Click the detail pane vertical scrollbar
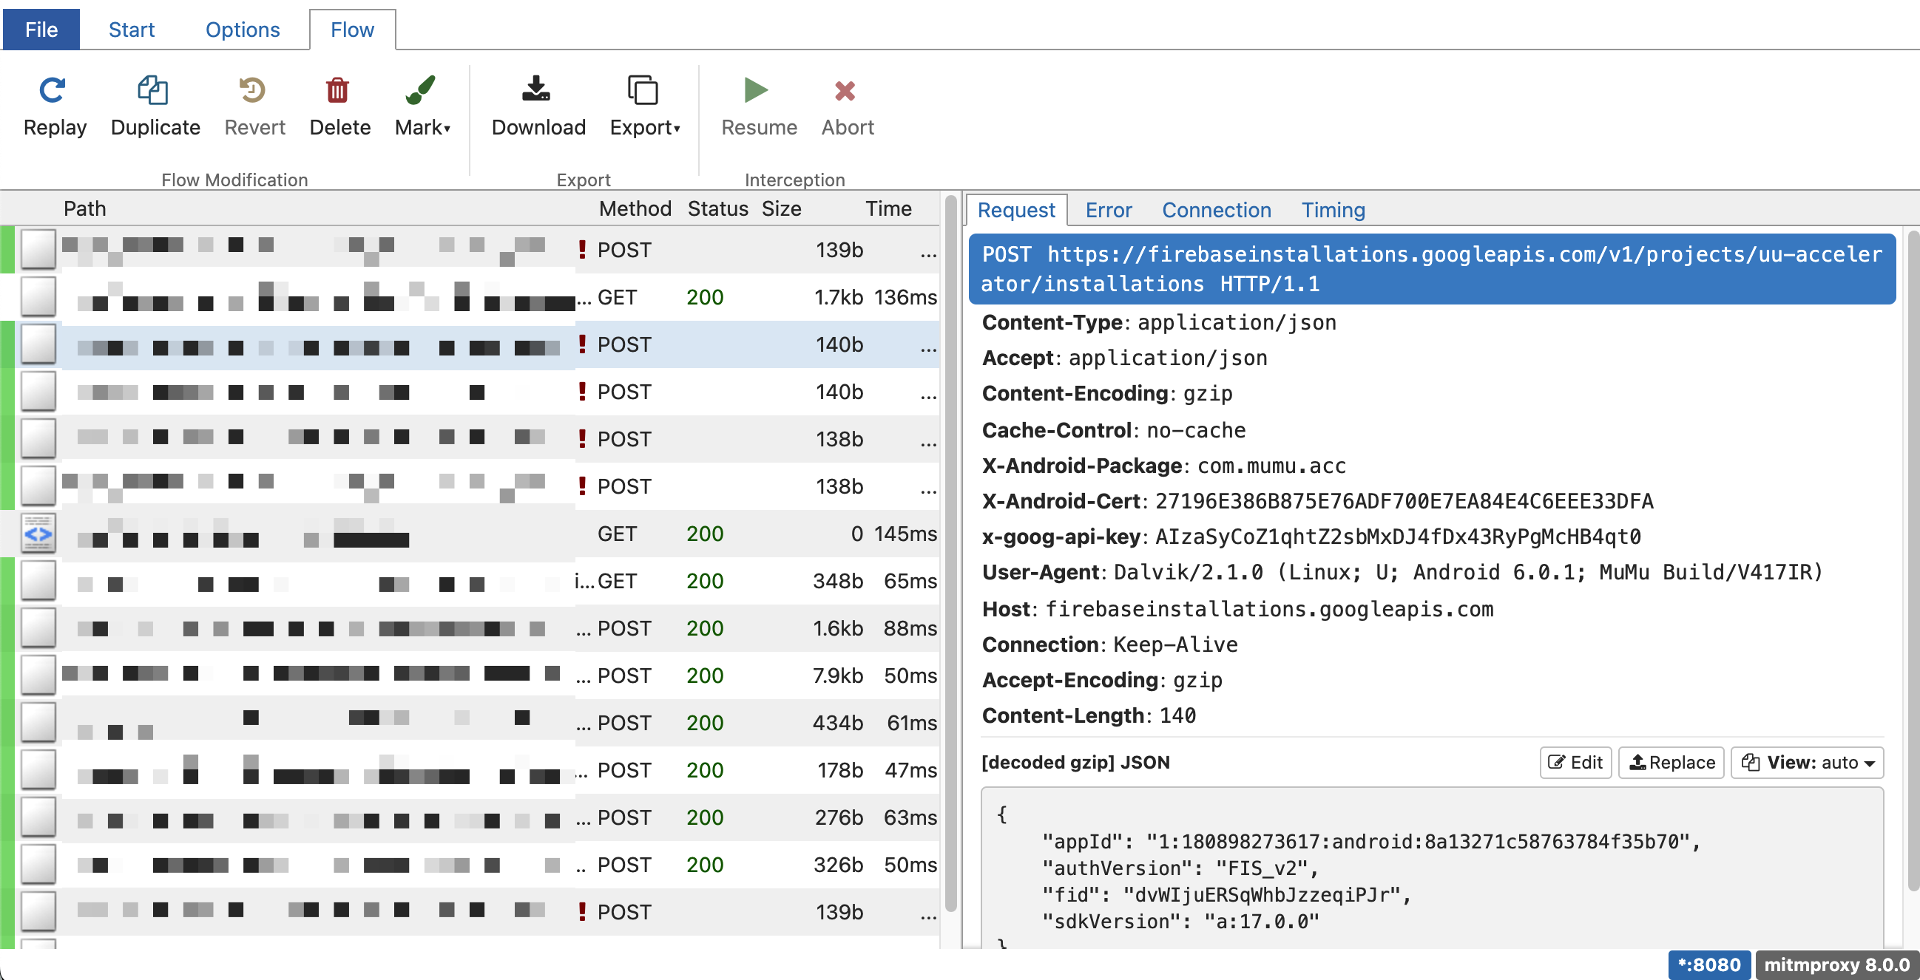Viewport: 1920px width, 980px height. click(x=1913, y=562)
